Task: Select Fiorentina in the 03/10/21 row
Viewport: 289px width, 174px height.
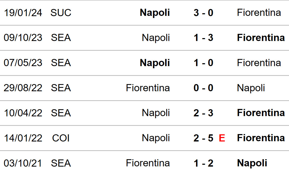Action: point(148,163)
